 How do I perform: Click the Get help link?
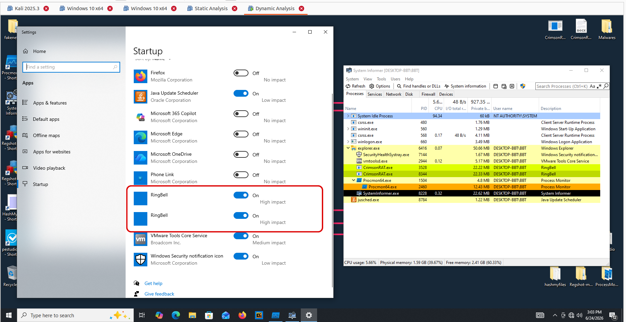pos(153,283)
